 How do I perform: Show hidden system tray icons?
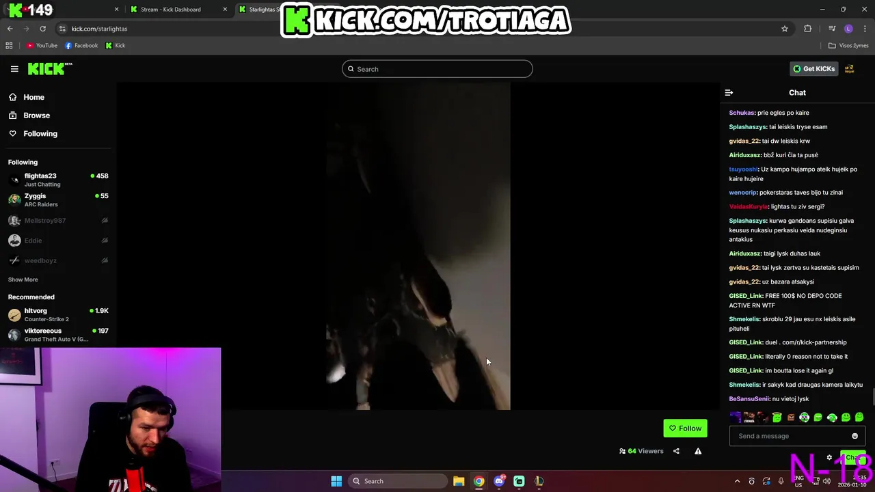(737, 481)
